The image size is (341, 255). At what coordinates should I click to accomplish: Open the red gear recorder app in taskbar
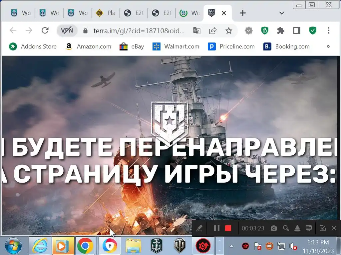click(x=203, y=246)
